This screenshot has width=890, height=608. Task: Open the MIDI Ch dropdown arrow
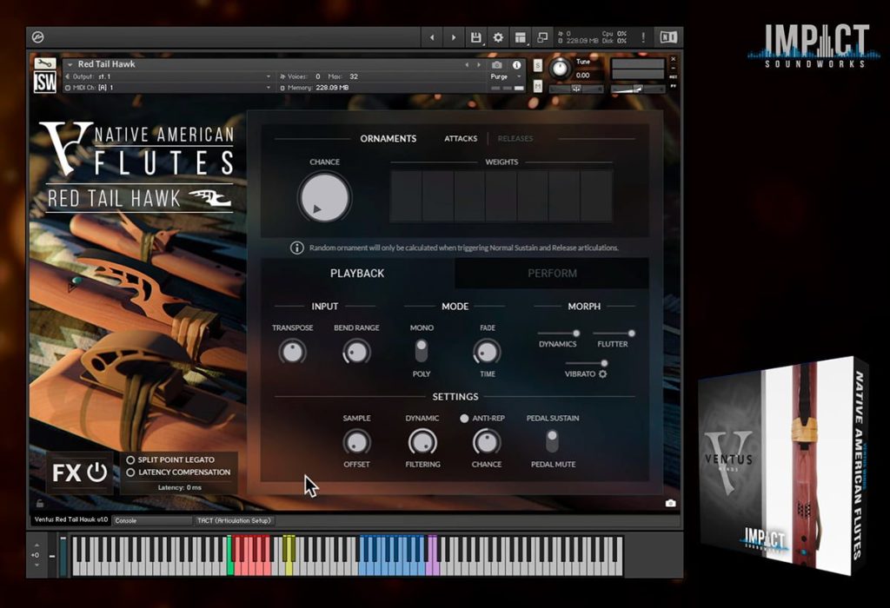point(268,88)
